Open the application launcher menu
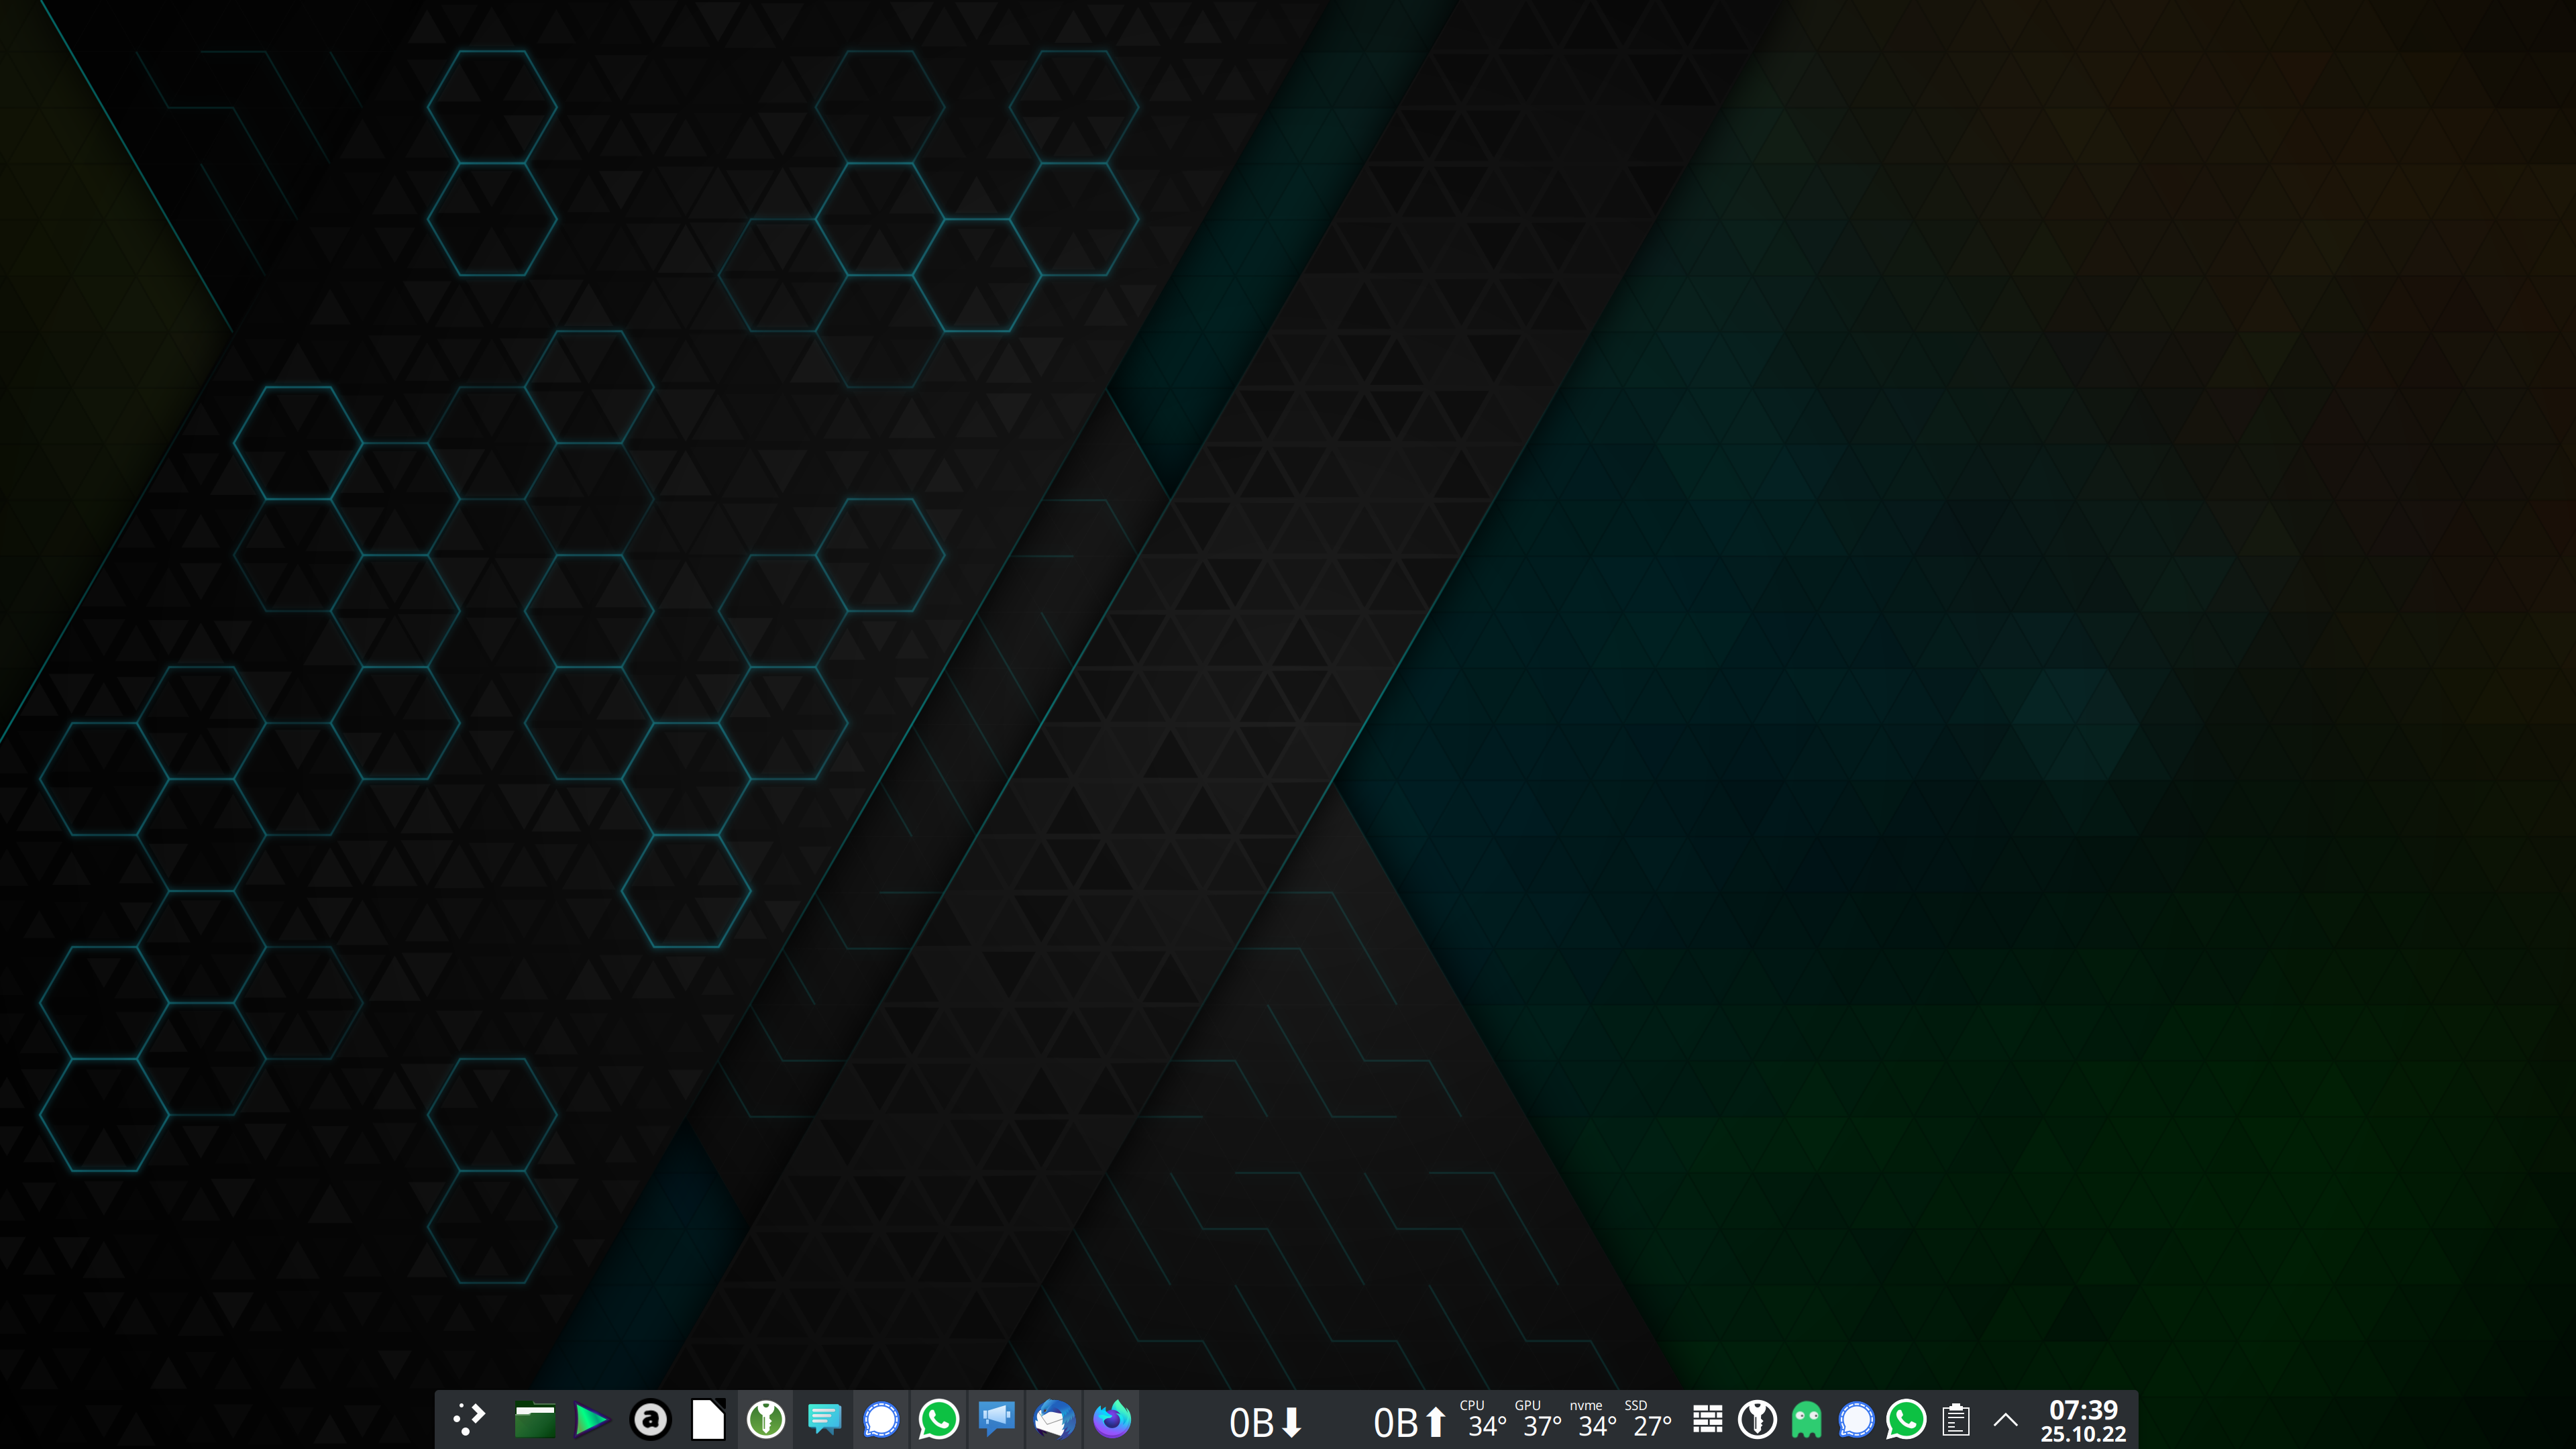The width and height of the screenshot is (2576, 1449). 468,1419
